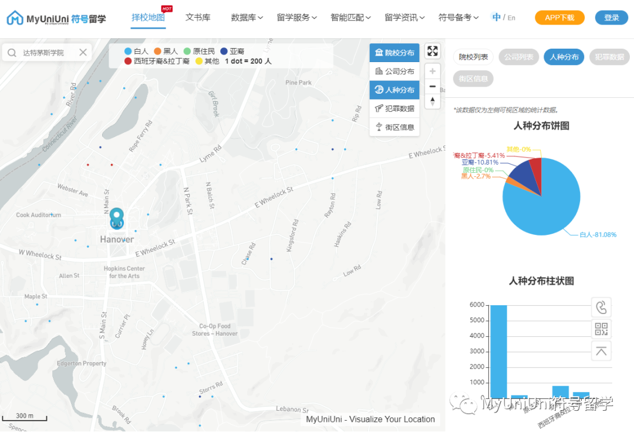Open the 数据库 dropdown menu
The width and height of the screenshot is (634, 433).
[x=247, y=18]
